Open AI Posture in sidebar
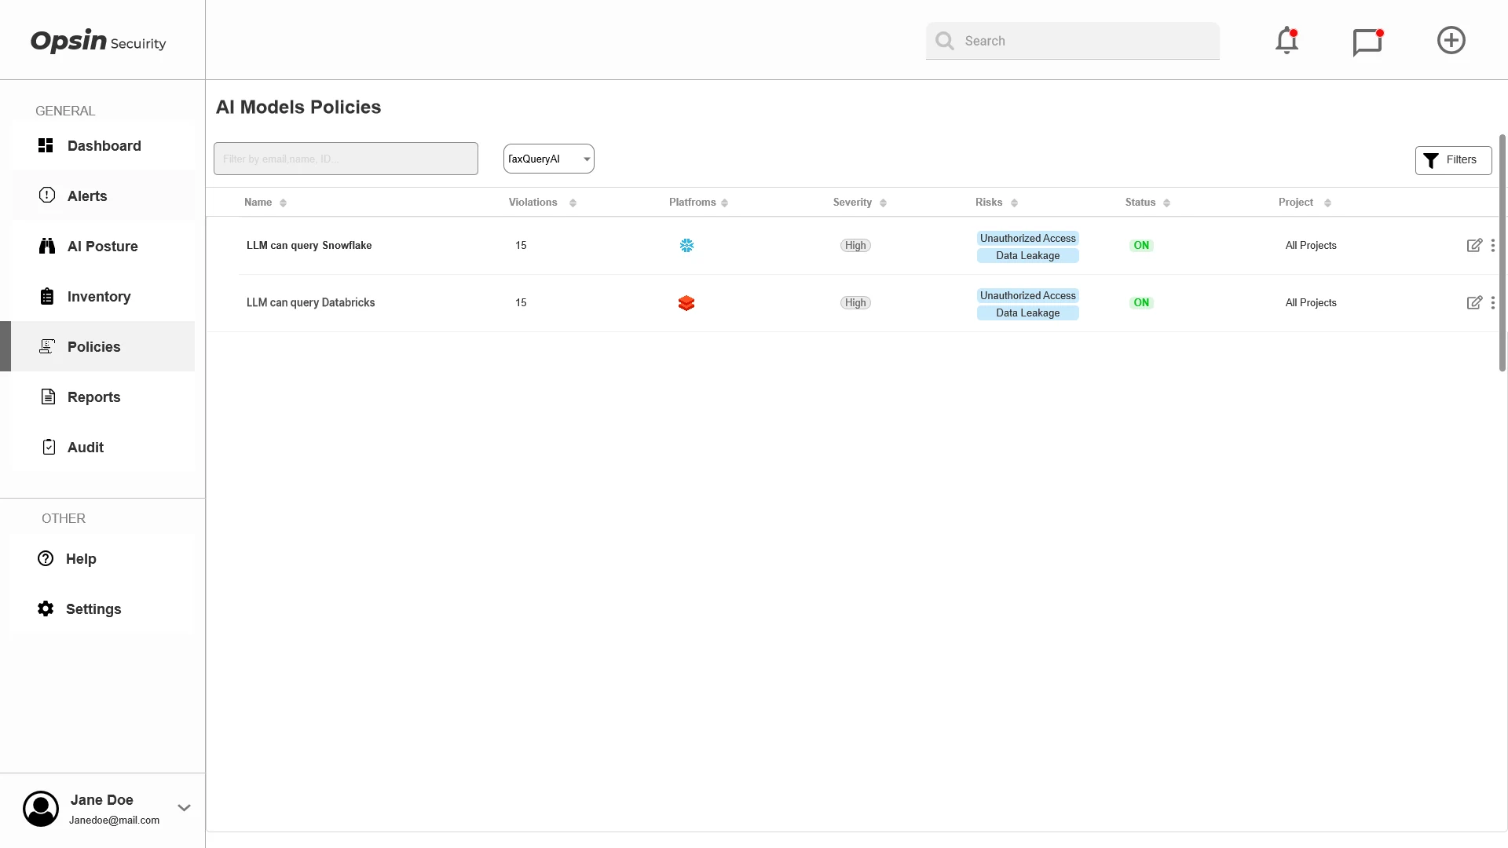Screen dimensions: 1508x848 (x=103, y=246)
